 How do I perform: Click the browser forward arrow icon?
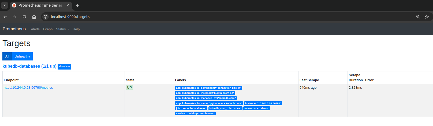coord(15,17)
